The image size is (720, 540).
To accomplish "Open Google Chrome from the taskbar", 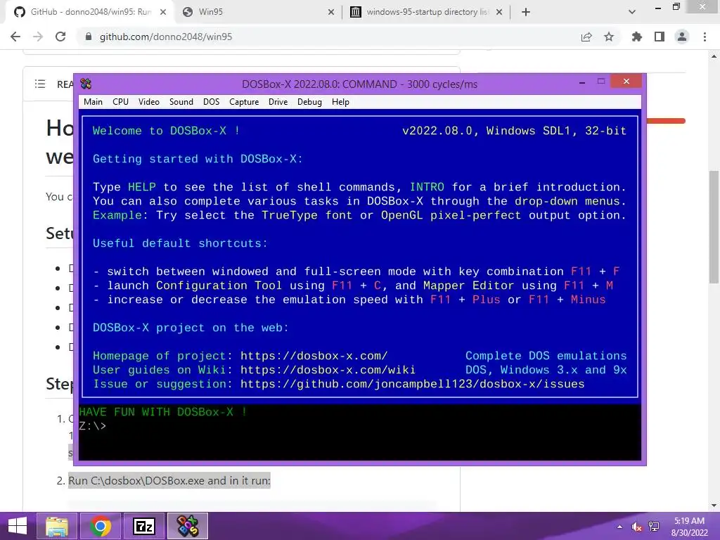I will coord(101,526).
